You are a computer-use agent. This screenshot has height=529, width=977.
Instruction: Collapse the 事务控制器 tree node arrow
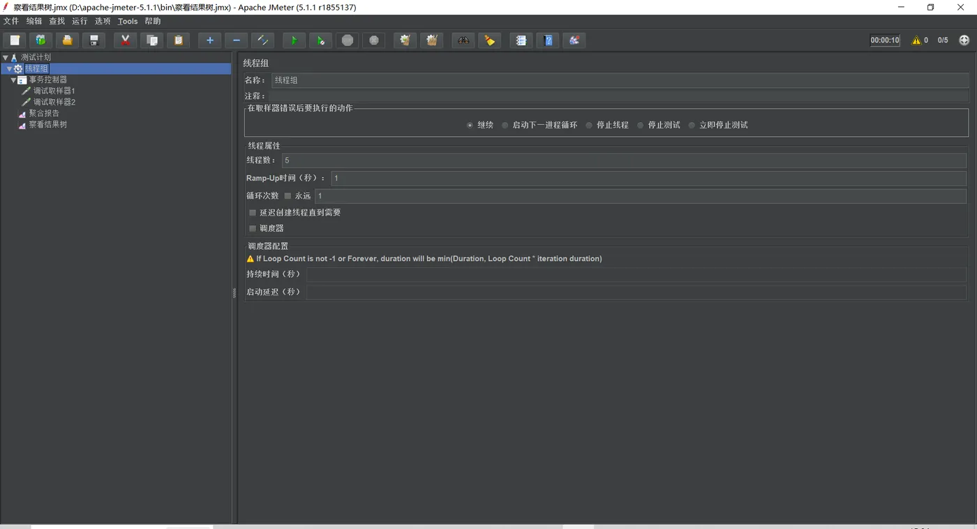13,80
